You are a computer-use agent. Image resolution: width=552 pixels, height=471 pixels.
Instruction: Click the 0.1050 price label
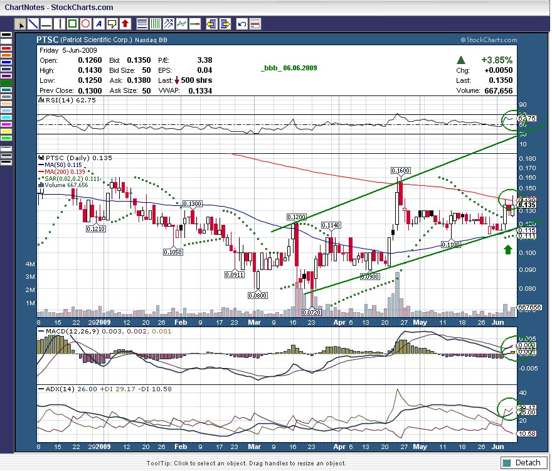point(173,252)
